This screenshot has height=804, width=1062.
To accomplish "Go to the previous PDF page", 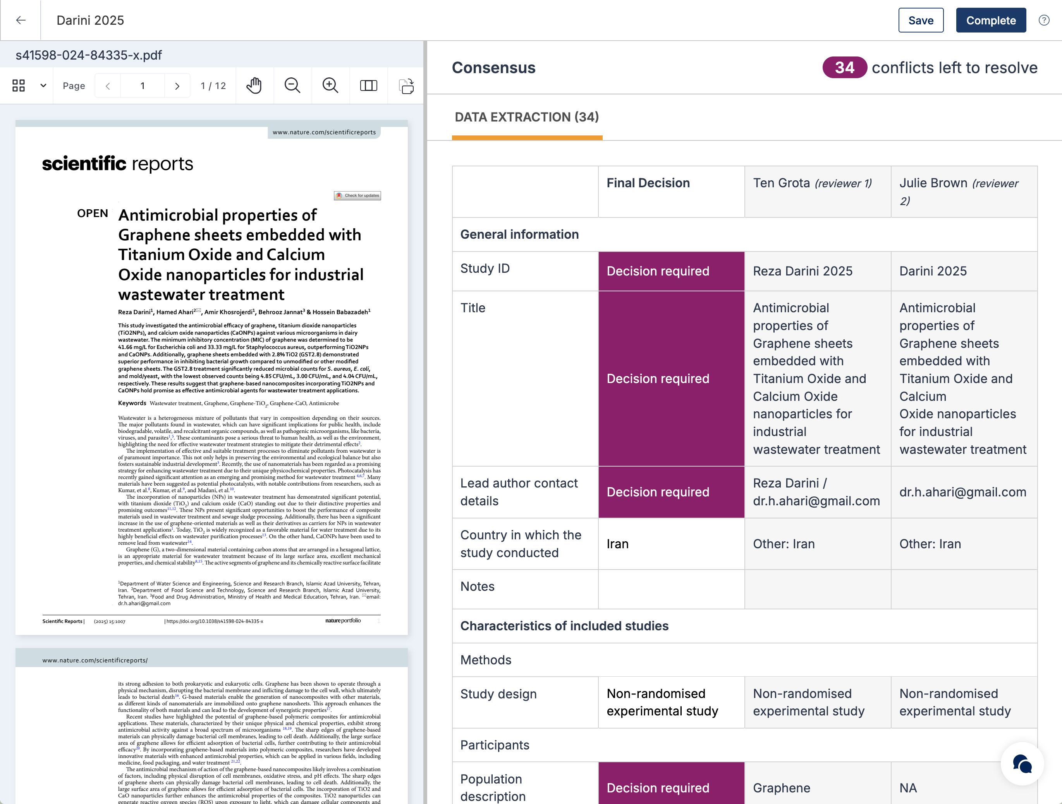I will tap(108, 86).
